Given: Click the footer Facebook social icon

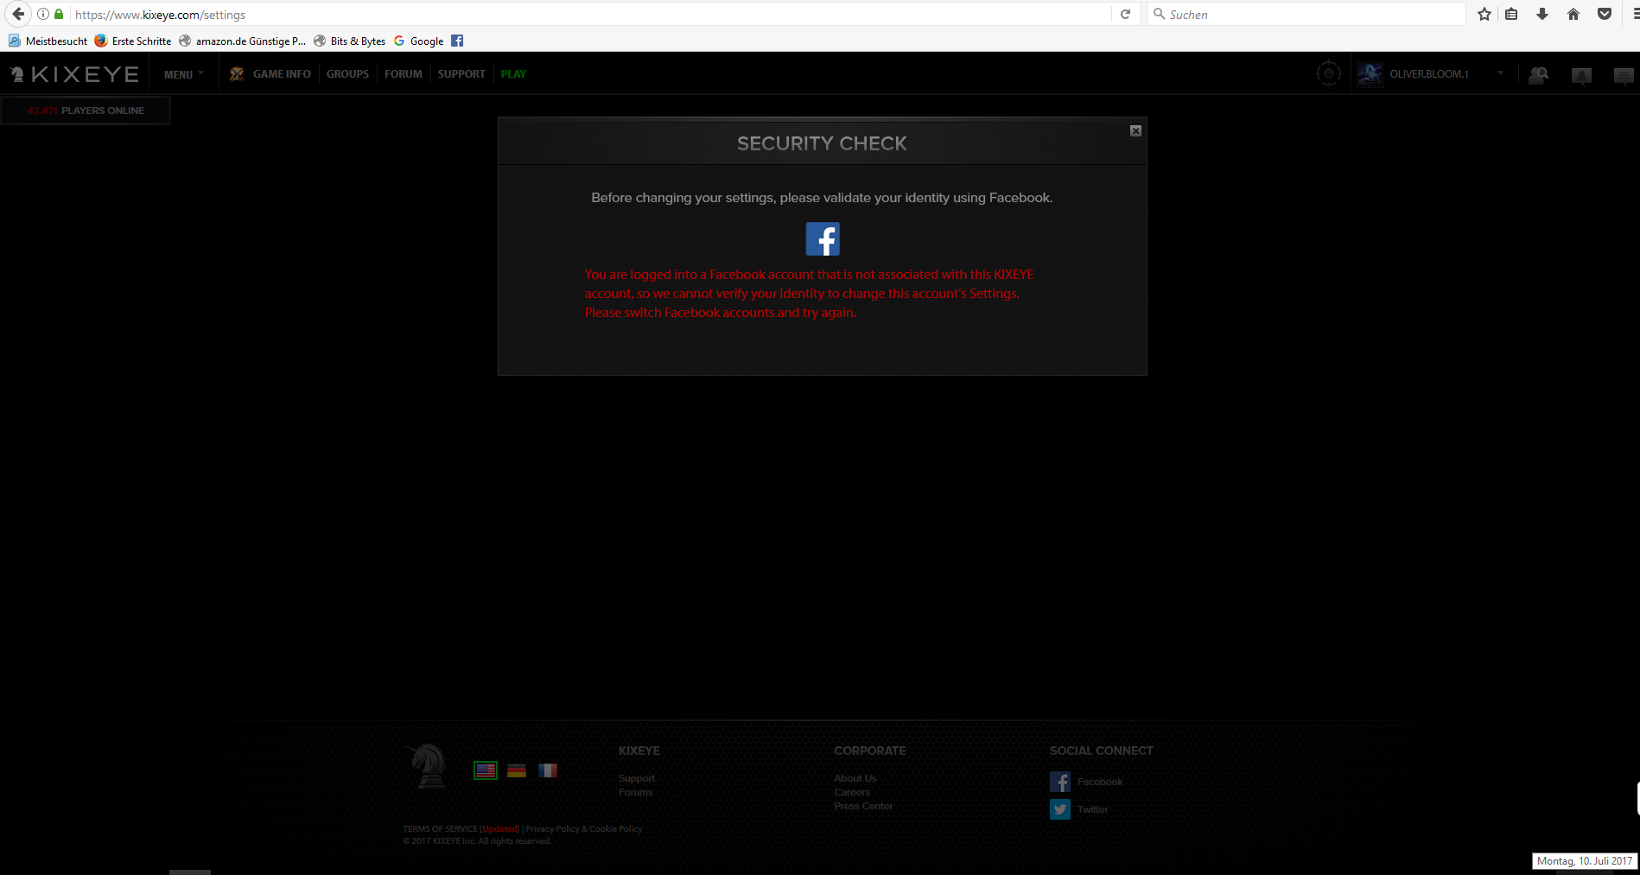Looking at the screenshot, I should click(x=1060, y=782).
